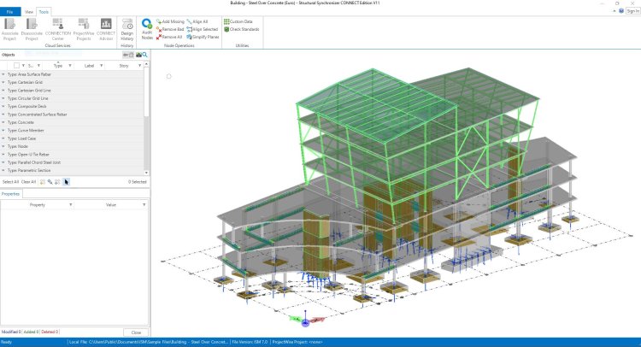This screenshot has height=347, width=641.
Task: Switch to the View ribbon tab
Action: 29,12
